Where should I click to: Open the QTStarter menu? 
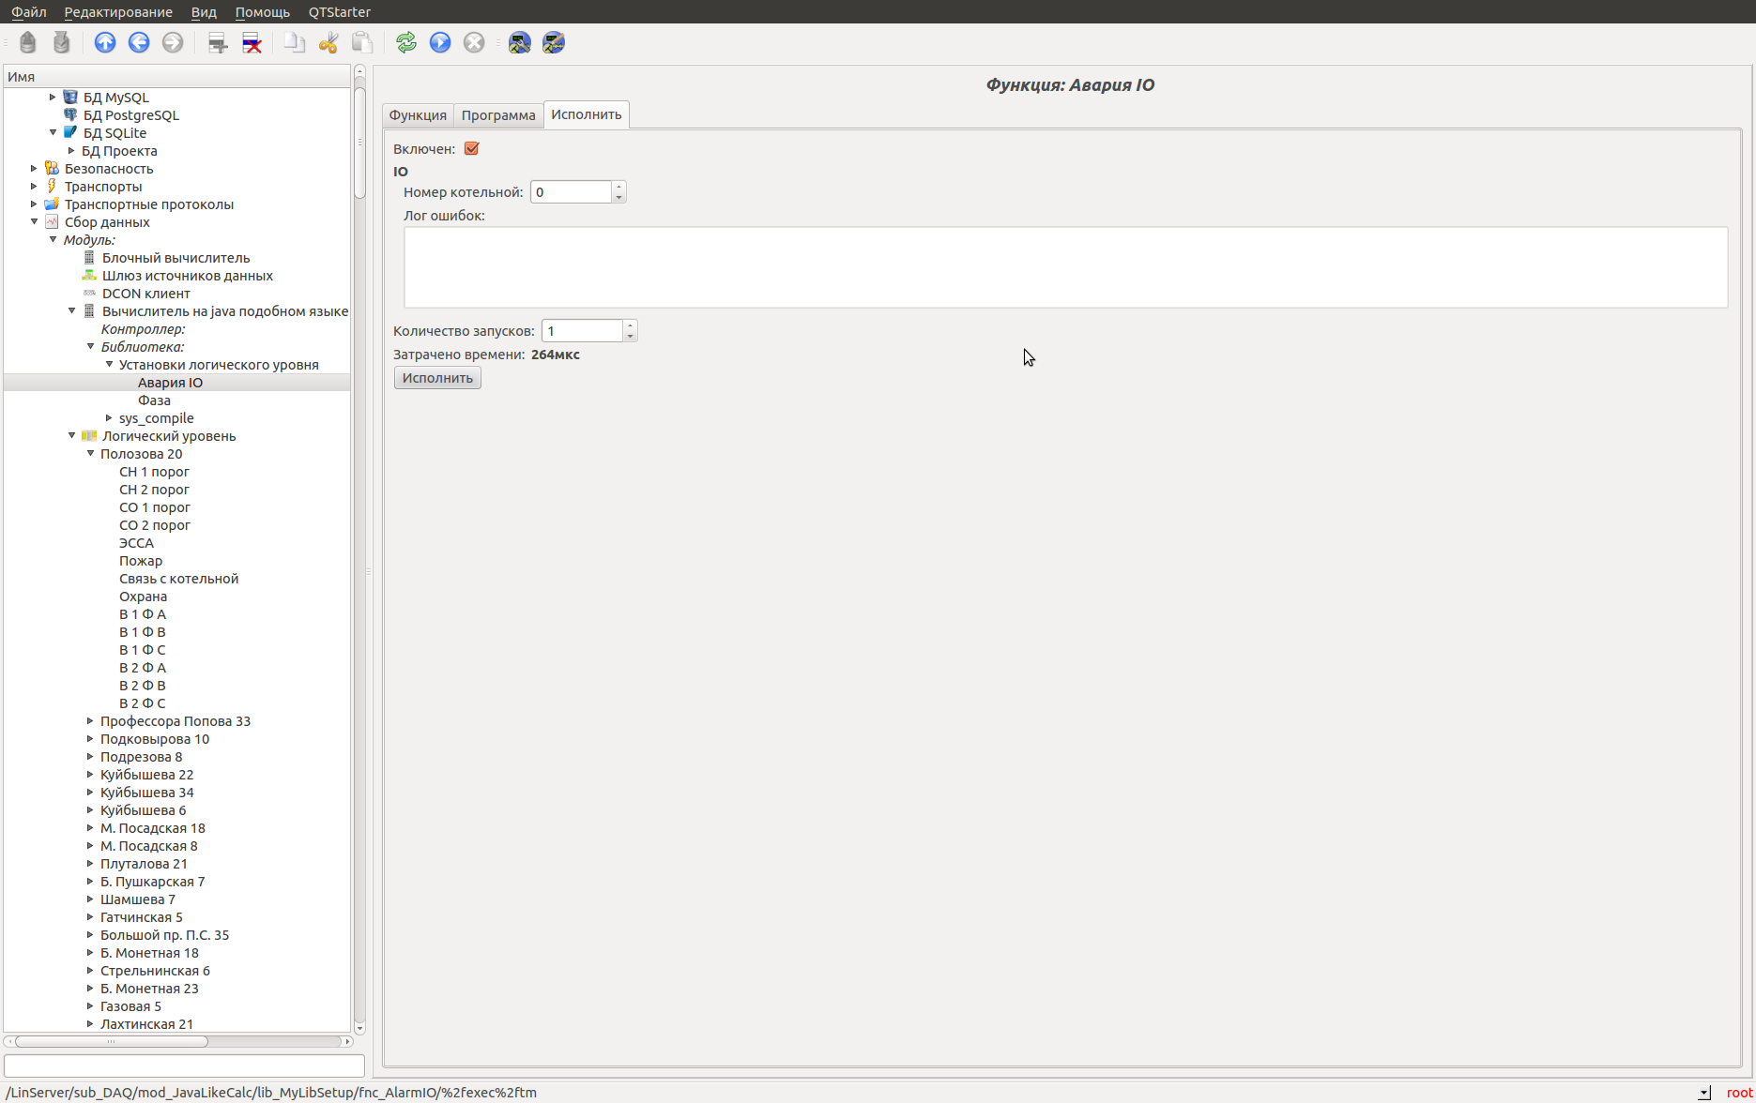coord(339,12)
